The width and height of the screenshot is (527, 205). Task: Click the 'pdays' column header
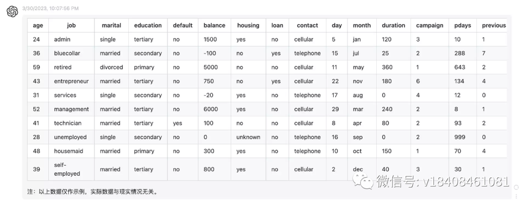coord(462,25)
